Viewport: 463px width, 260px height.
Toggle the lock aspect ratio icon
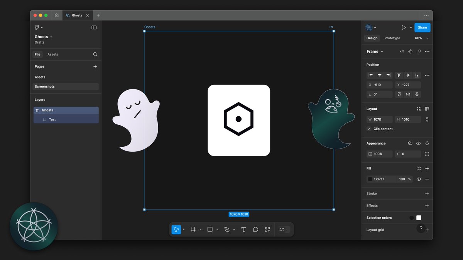(x=427, y=119)
